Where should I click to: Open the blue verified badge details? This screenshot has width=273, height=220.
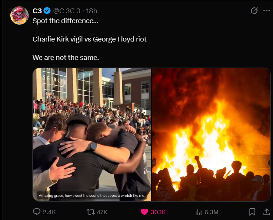47,11
